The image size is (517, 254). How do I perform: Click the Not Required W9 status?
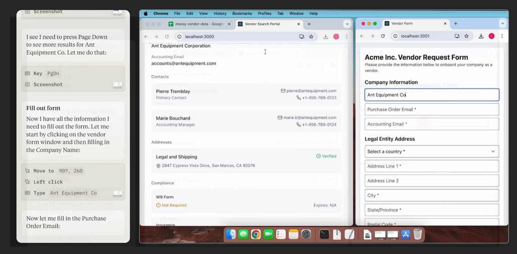pyautogui.click(x=171, y=205)
